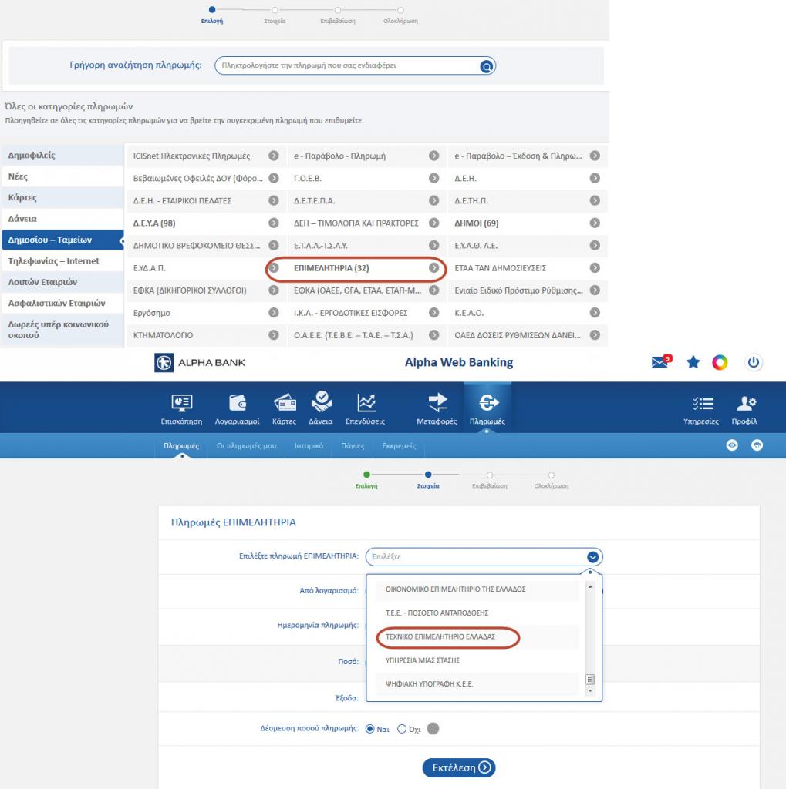
Task: Open Ε.Υ.Δ.Α.Π. payment link
Action: 149,268
